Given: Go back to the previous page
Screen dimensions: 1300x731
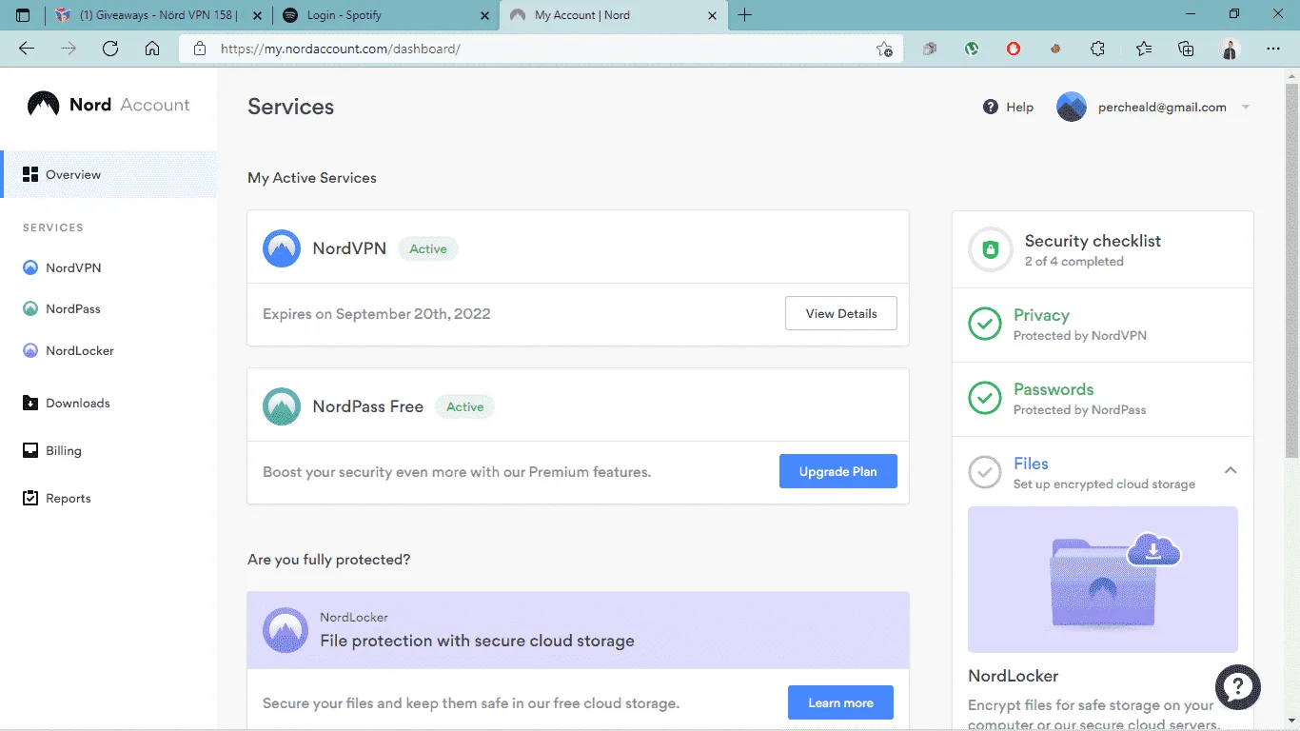Looking at the screenshot, I should (x=27, y=49).
